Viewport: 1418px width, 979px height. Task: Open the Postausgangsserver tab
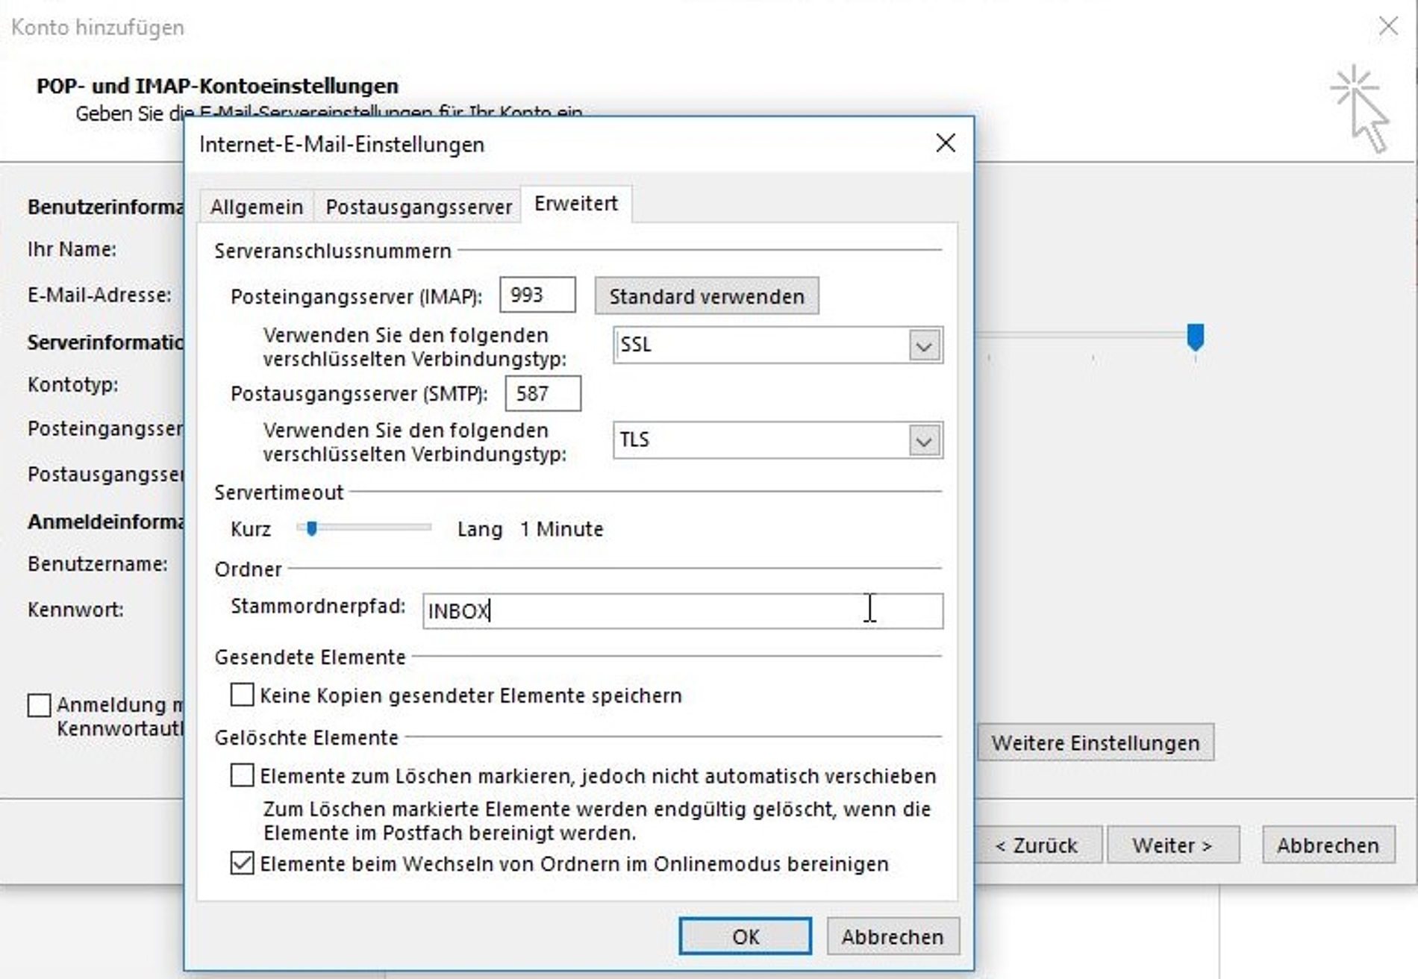[417, 206]
